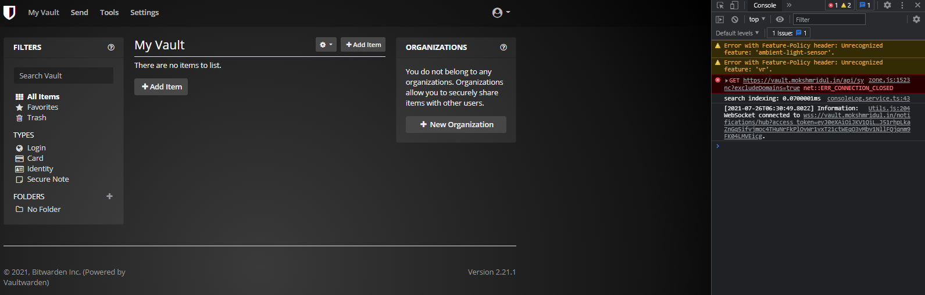This screenshot has height=295, width=925.
Task: Click Add Item in vault header
Action: point(363,45)
